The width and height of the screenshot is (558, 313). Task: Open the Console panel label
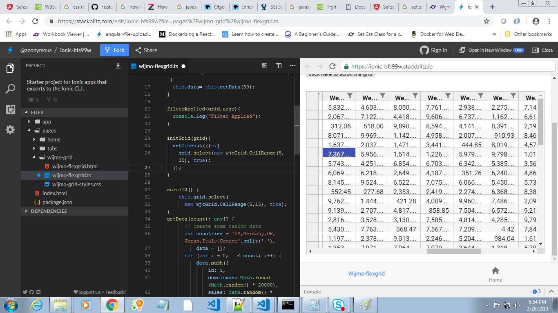312,292
